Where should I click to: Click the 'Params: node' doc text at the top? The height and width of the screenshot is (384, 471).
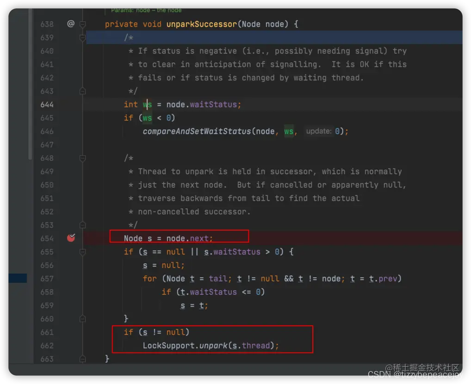(146, 11)
